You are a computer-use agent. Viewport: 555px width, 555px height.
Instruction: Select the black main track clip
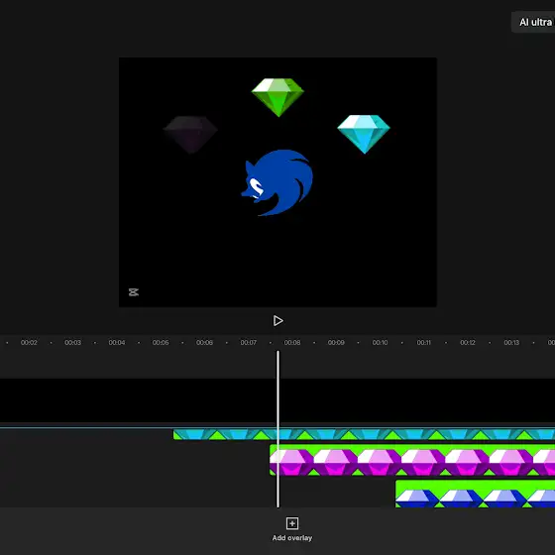click(277, 400)
